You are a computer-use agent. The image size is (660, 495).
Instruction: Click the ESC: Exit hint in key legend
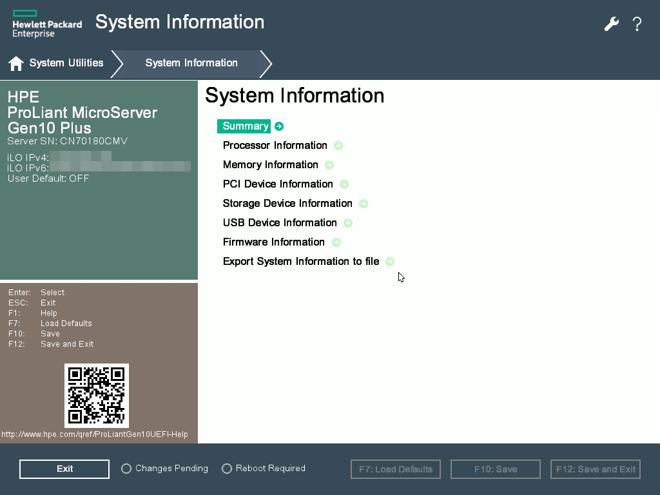point(32,303)
